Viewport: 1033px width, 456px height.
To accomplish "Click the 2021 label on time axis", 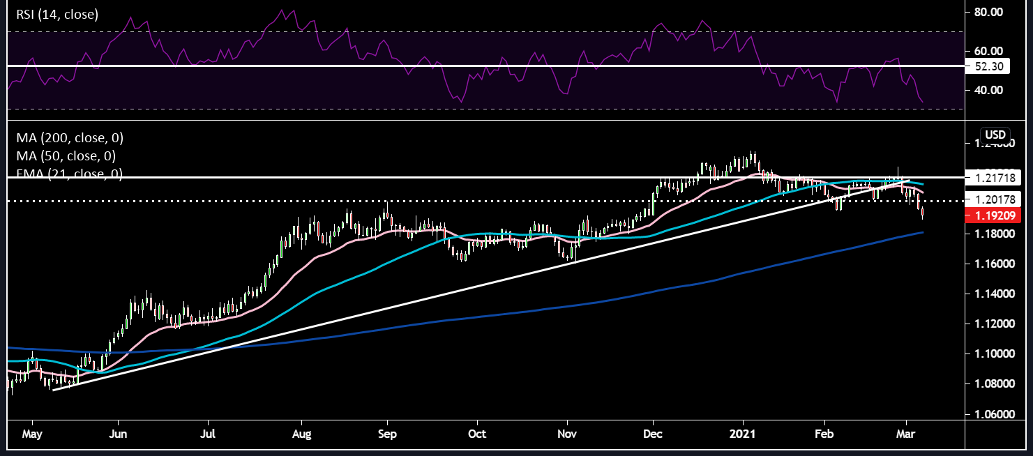I will [743, 433].
